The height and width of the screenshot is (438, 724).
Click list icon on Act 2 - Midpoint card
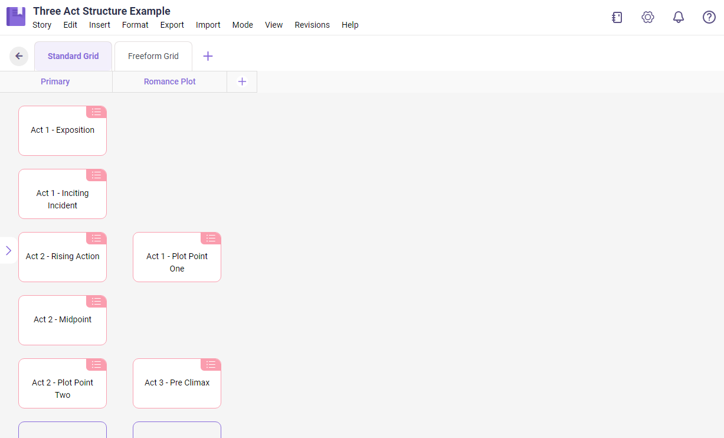click(x=96, y=302)
